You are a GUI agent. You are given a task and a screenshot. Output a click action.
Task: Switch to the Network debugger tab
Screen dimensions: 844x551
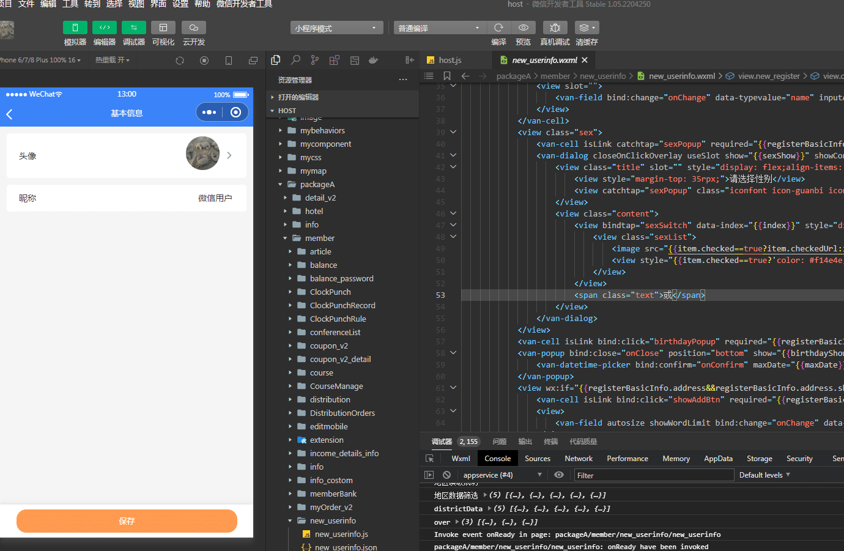tap(579, 459)
